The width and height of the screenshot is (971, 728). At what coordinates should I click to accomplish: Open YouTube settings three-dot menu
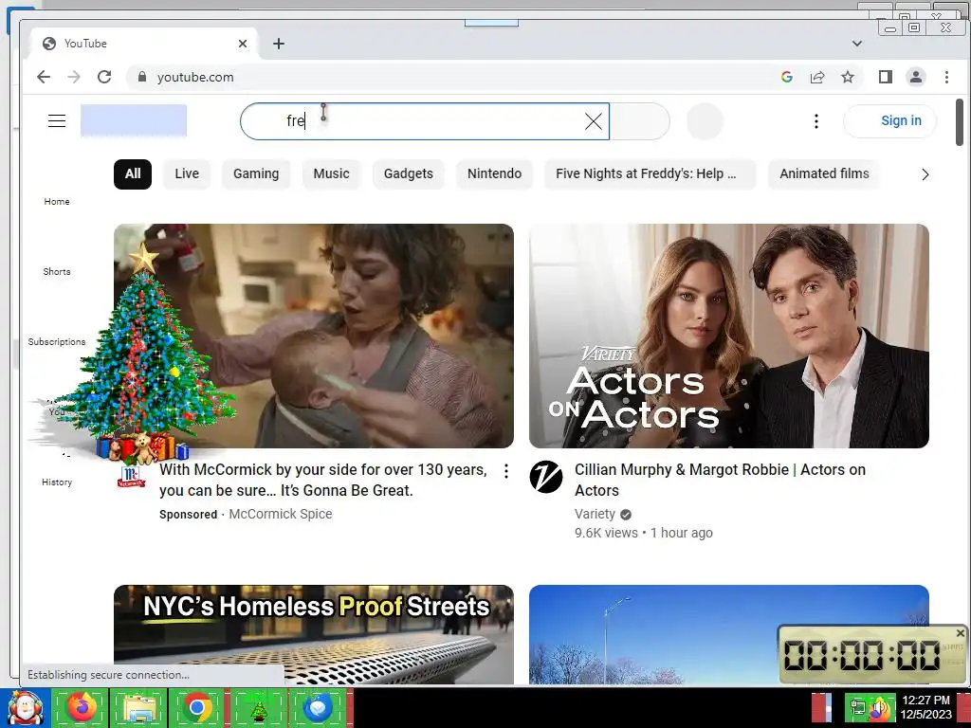click(816, 121)
